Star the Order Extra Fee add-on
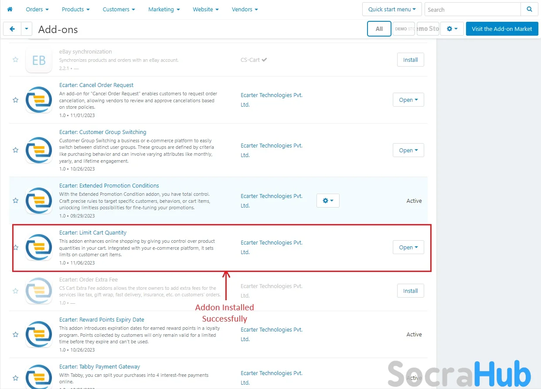The height and width of the screenshot is (389, 541). (x=16, y=291)
